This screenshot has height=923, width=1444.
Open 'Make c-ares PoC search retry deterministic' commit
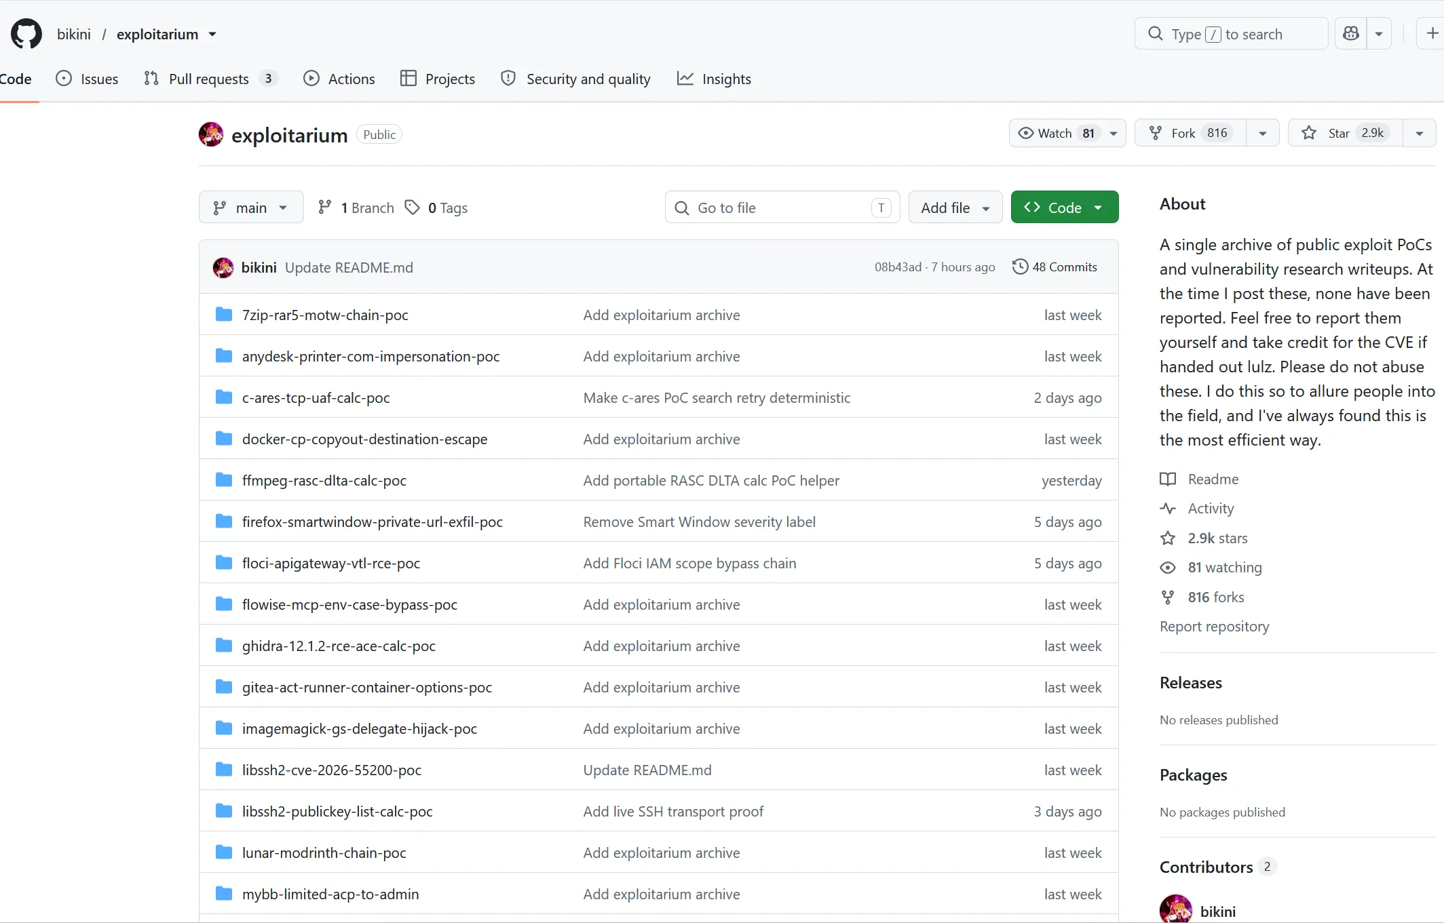(717, 397)
